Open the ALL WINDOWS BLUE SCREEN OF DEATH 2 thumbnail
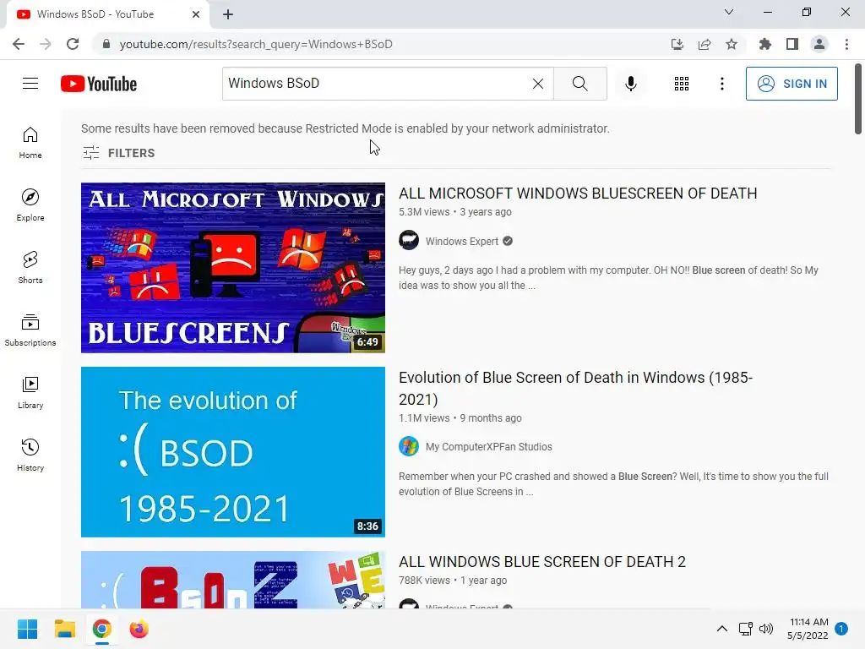Screen dimensions: 865x649 pos(233,580)
